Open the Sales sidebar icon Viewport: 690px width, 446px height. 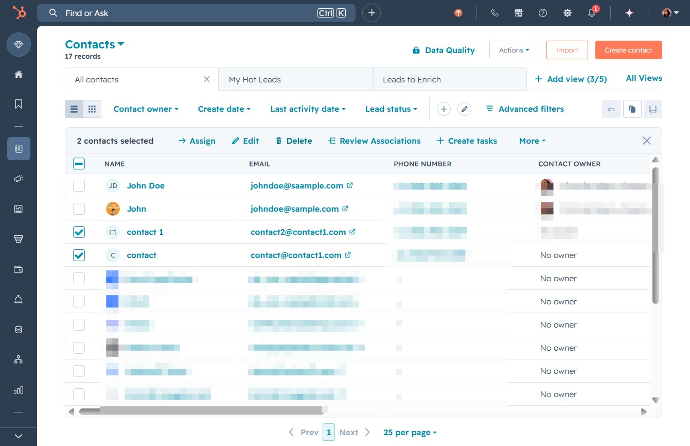19,239
